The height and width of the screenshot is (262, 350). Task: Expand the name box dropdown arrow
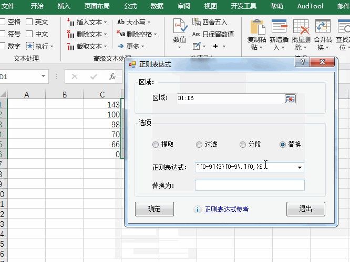43,76
